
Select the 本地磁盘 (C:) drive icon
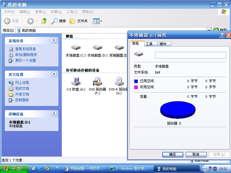pyautogui.click(x=76, y=48)
